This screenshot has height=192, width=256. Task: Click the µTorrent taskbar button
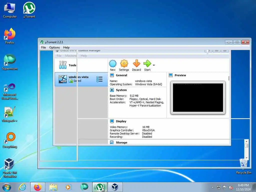click(x=100, y=187)
